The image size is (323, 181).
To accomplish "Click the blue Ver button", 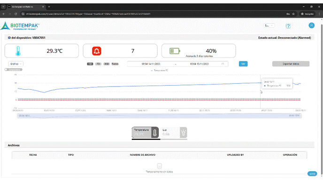I will pyautogui.click(x=243, y=64).
